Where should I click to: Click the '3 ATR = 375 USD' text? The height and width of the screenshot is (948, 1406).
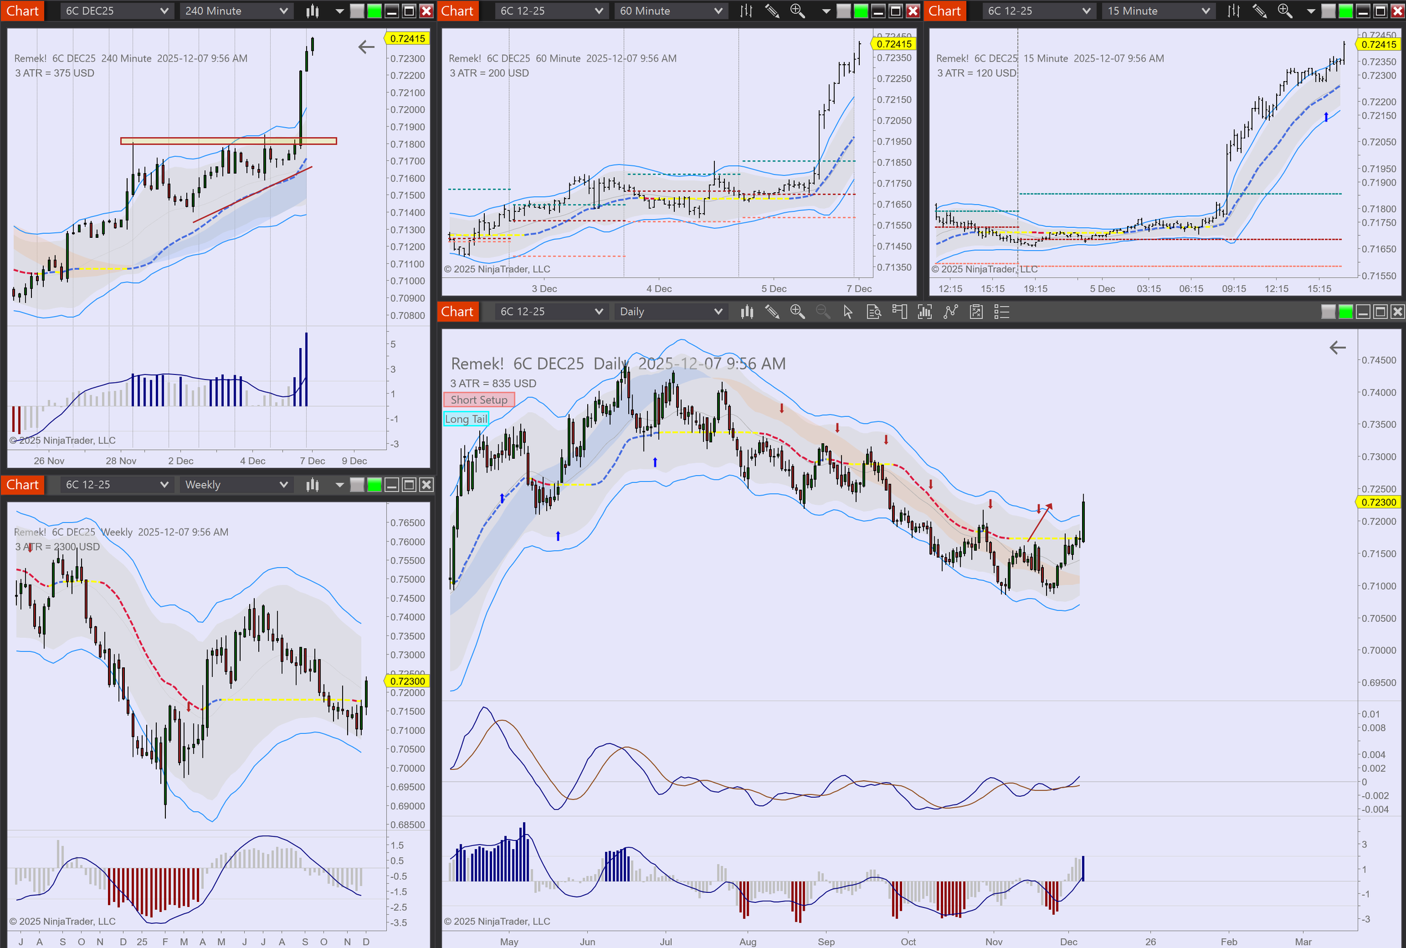pyautogui.click(x=55, y=73)
